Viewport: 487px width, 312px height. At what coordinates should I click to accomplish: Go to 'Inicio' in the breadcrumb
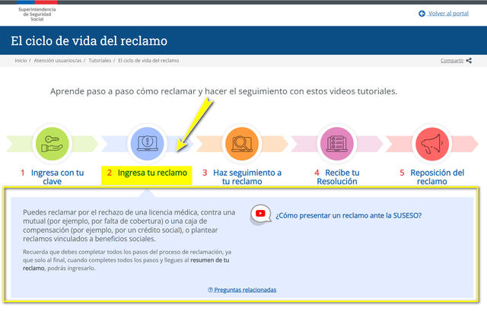tap(21, 60)
